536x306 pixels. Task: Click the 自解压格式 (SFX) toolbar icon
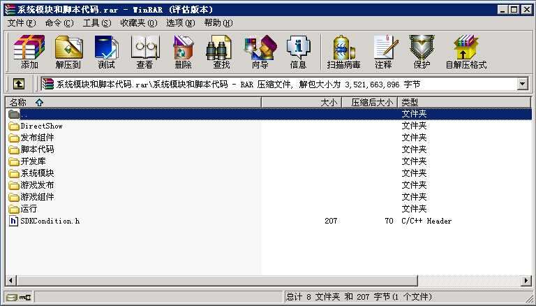point(466,51)
